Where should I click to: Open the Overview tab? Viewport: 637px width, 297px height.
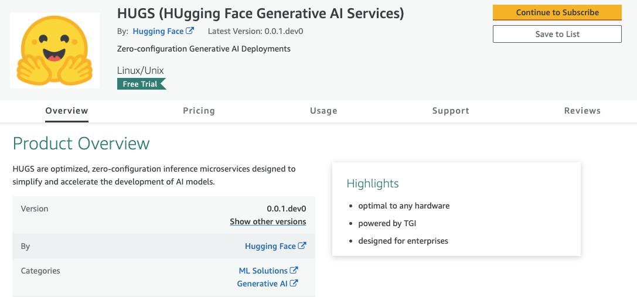pos(67,111)
